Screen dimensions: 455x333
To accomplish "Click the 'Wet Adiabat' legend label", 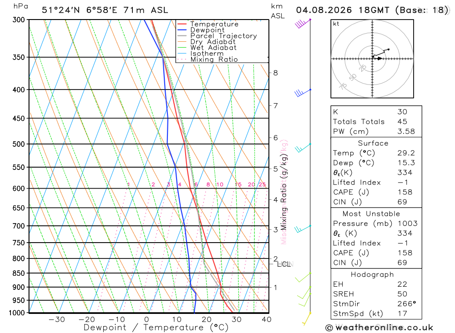I will pyautogui.click(x=213, y=48).
